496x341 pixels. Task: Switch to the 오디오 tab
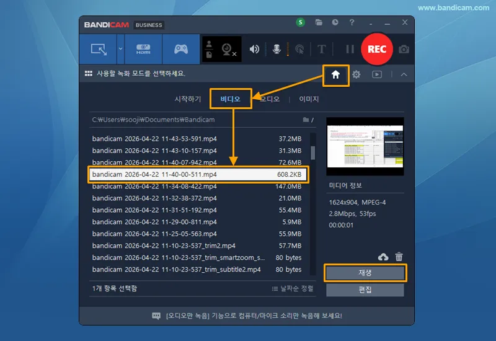(270, 99)
